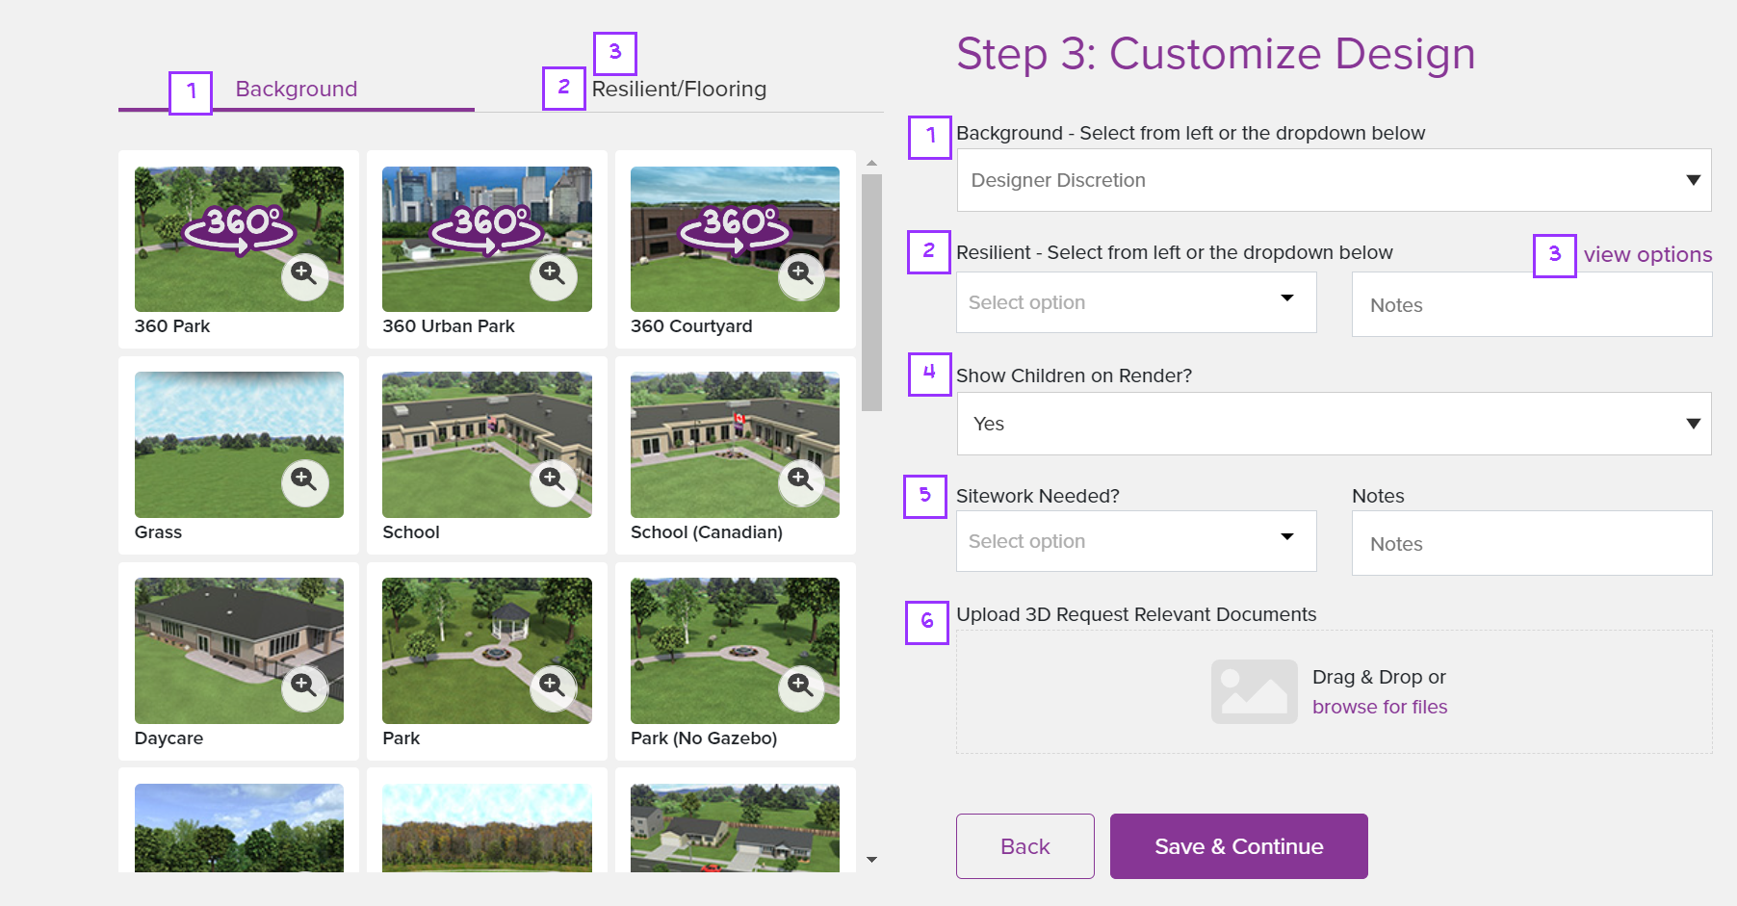Open the view options link

(1647, 255)
